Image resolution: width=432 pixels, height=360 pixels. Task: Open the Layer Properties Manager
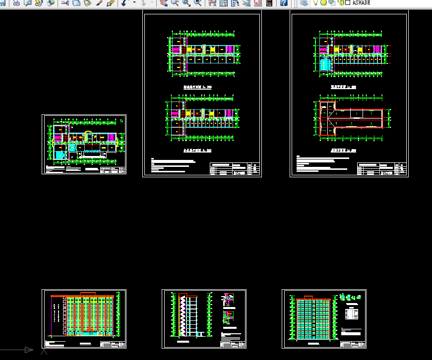pos(304,3)
